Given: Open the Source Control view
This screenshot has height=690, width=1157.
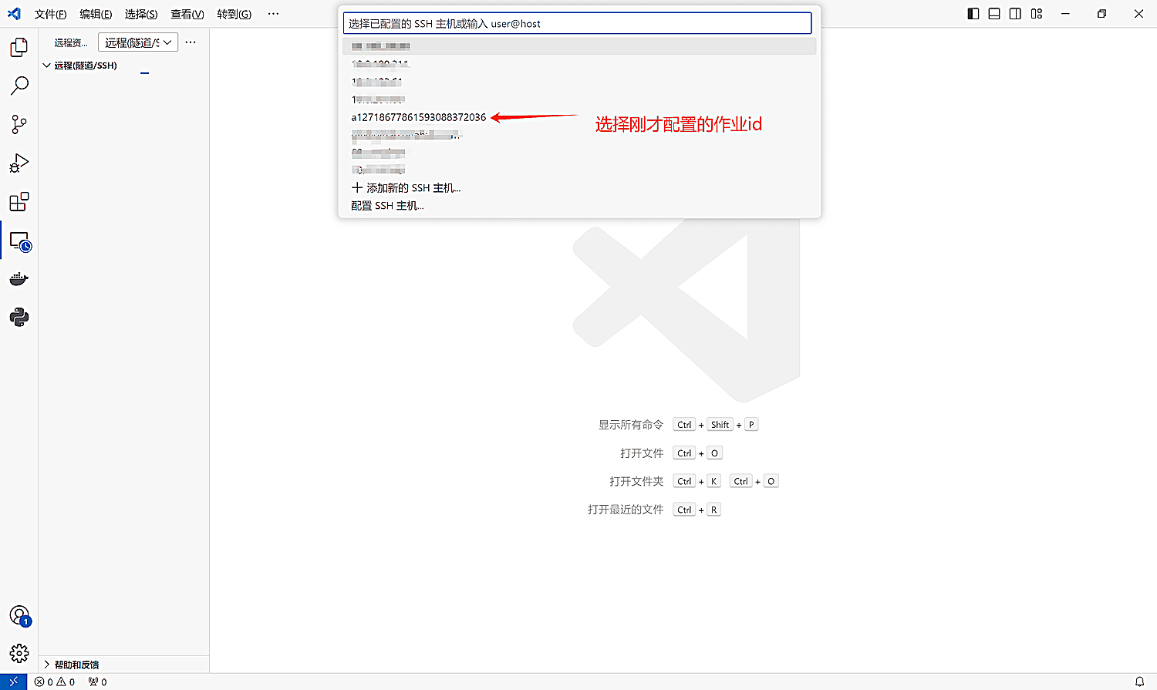Looking at the screenshot, I should point(19,124).
